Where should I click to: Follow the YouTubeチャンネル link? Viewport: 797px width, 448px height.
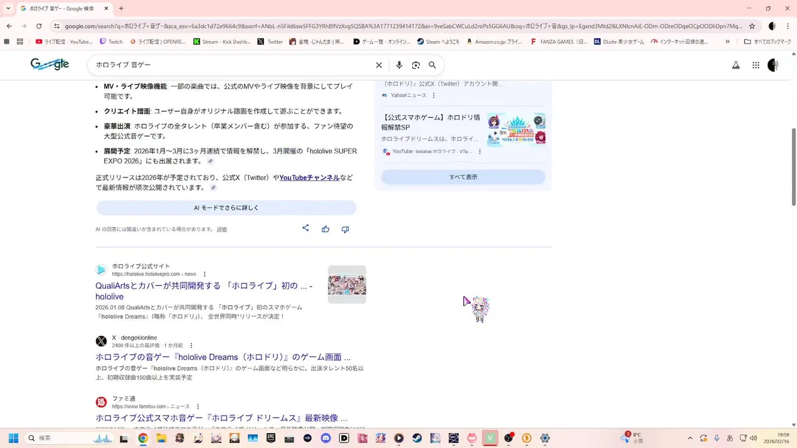309,177
